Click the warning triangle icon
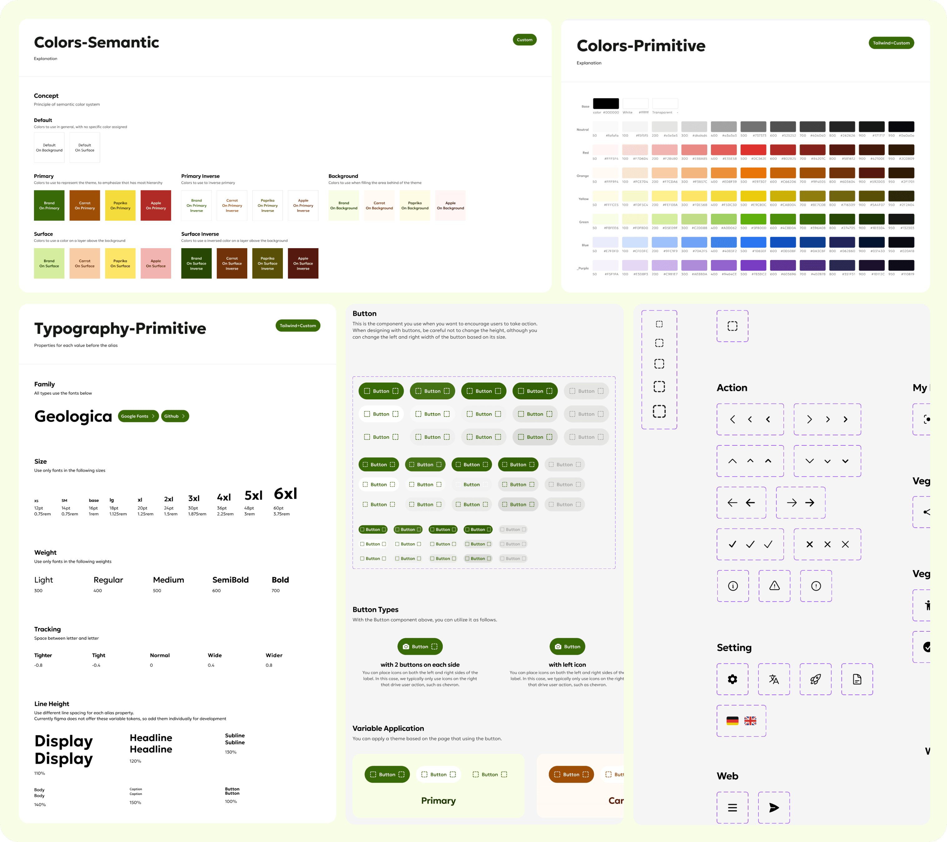The image size is (947, 842). [774, 586]
